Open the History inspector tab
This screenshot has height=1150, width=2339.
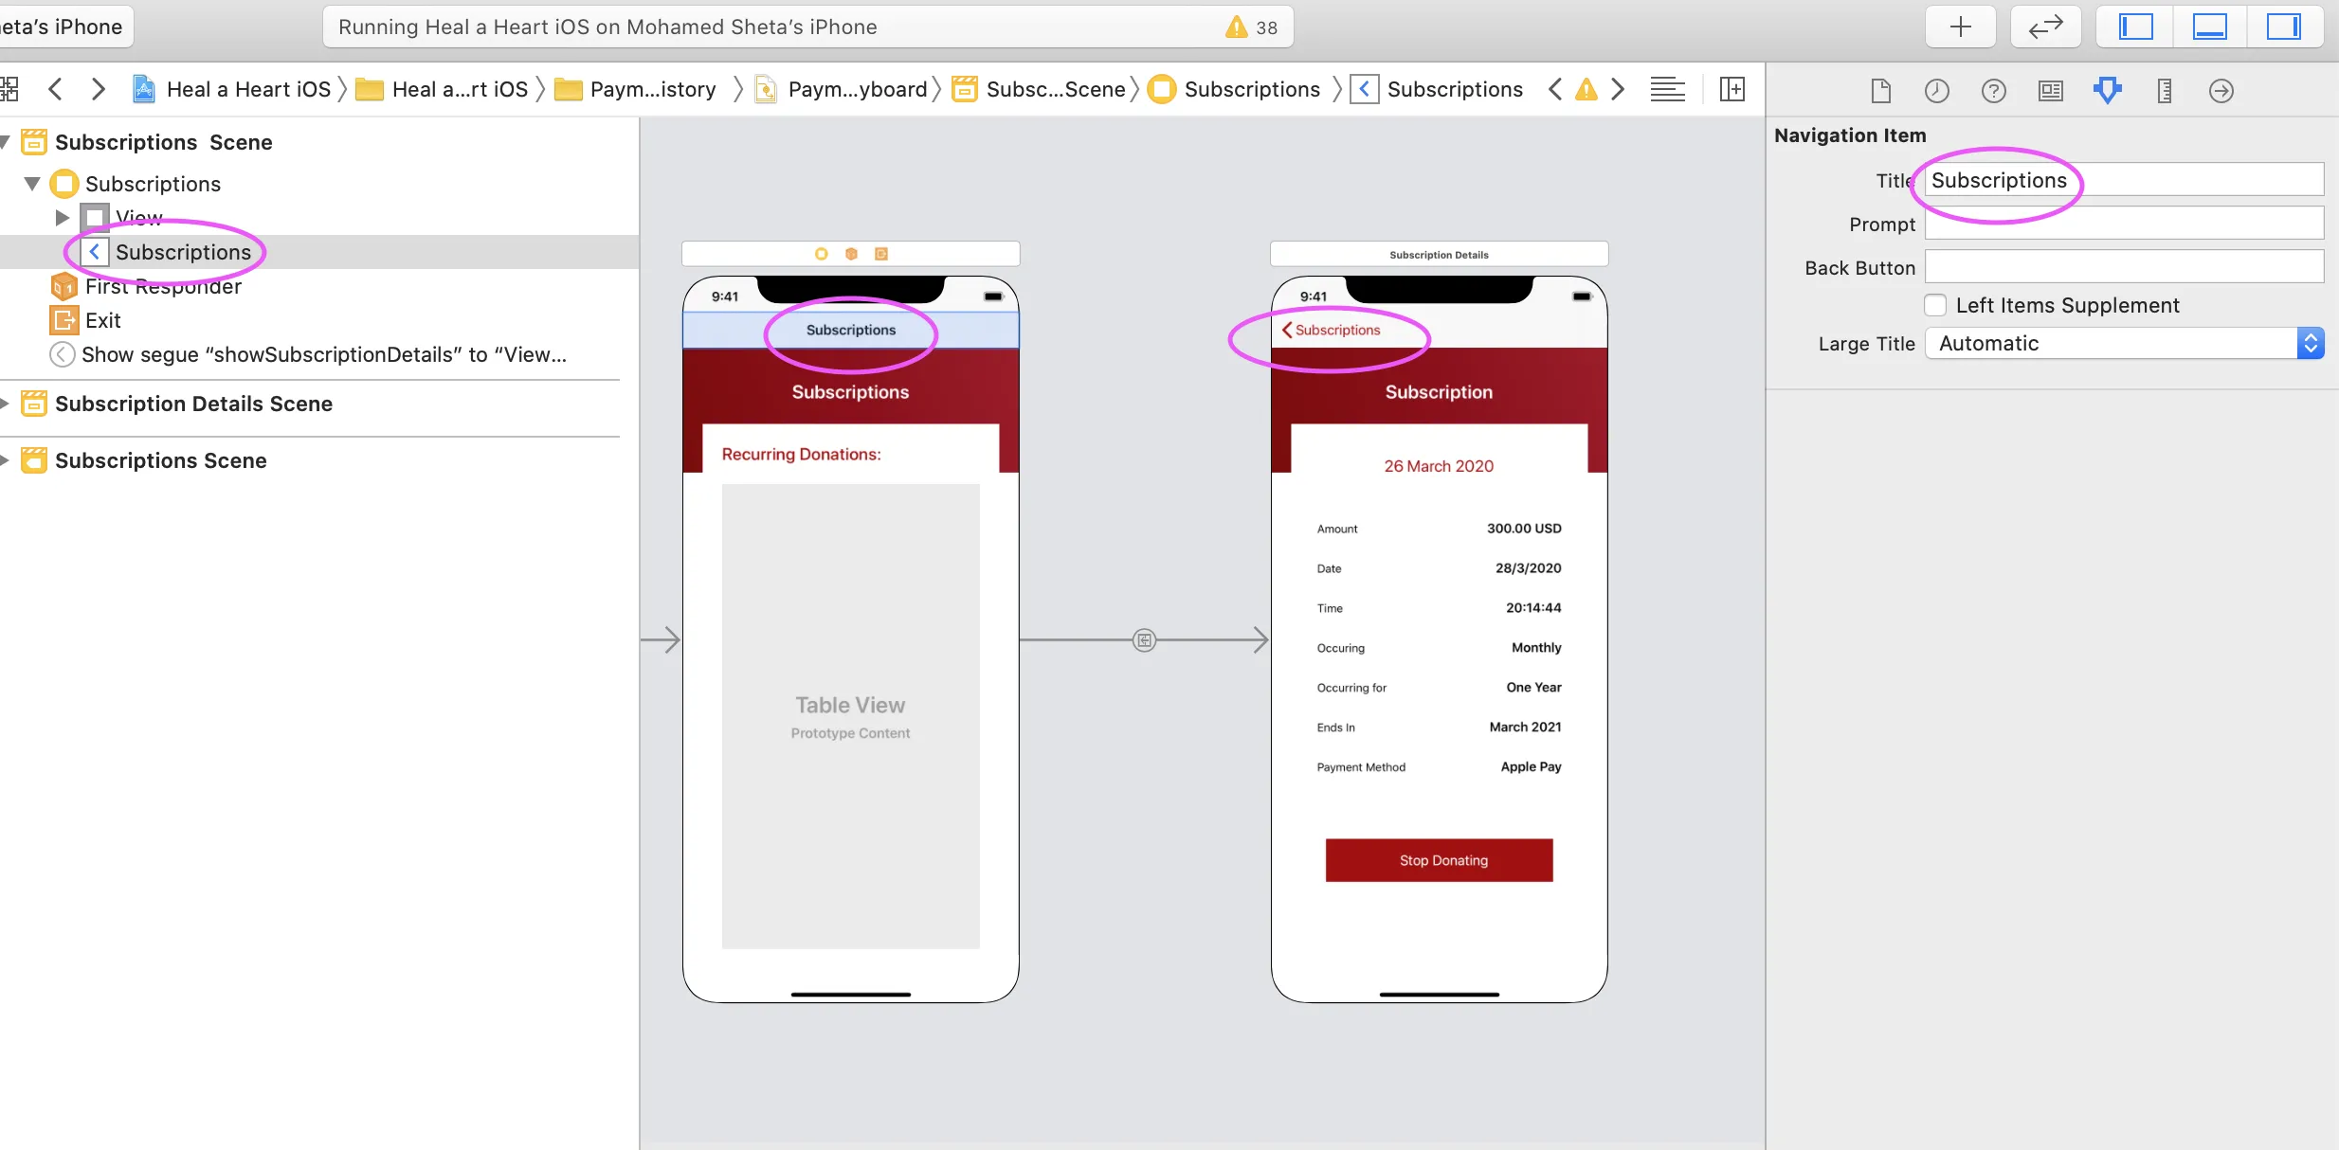coord(1936,91)
